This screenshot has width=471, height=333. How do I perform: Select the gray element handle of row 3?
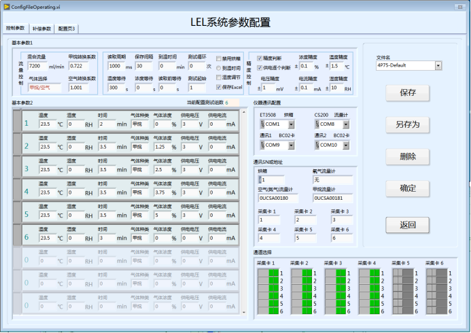click(x=17, y=166)
